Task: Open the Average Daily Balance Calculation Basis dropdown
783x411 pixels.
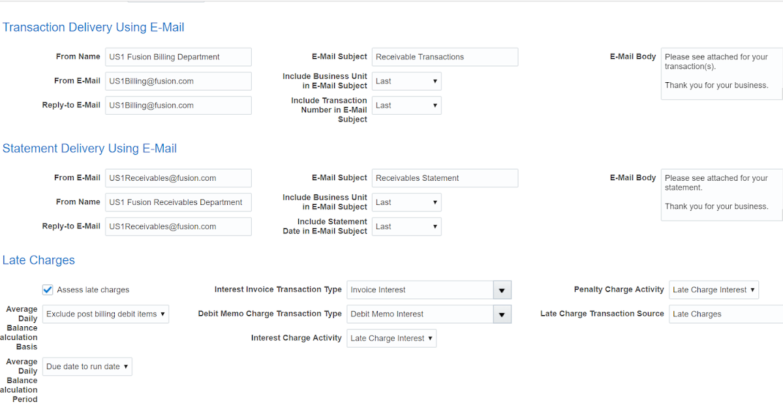Action: [x=105, y=314]
